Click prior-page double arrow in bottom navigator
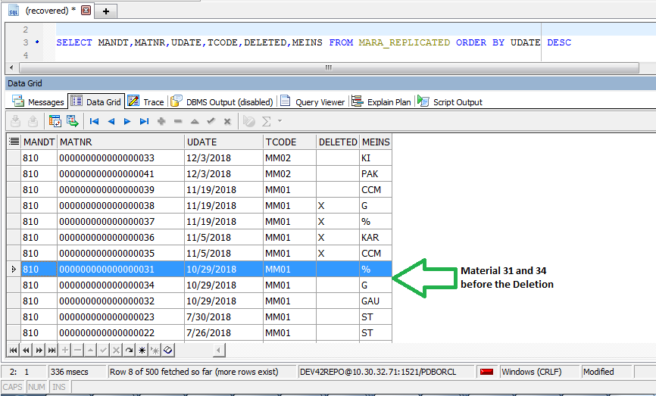656x396 pixels. pos(26,350)
